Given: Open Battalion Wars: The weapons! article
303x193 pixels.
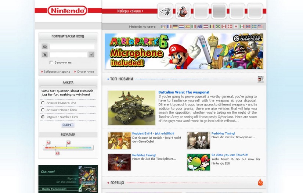Looking at the screenshot, I should tap(184, 92).
